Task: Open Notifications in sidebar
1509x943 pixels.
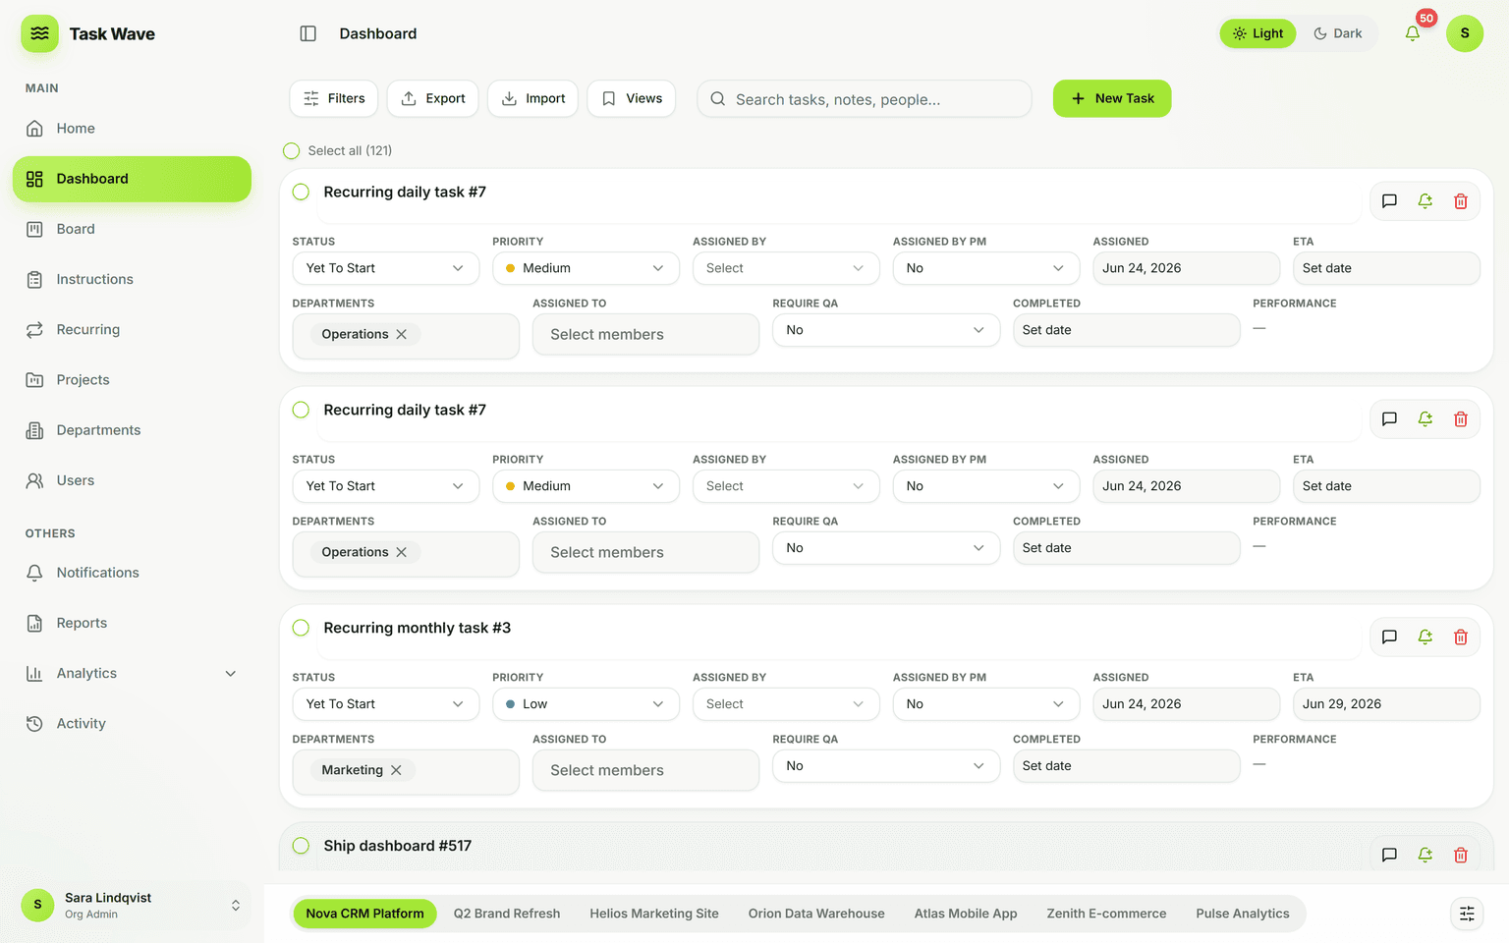Action: click(x=132, y=573)
